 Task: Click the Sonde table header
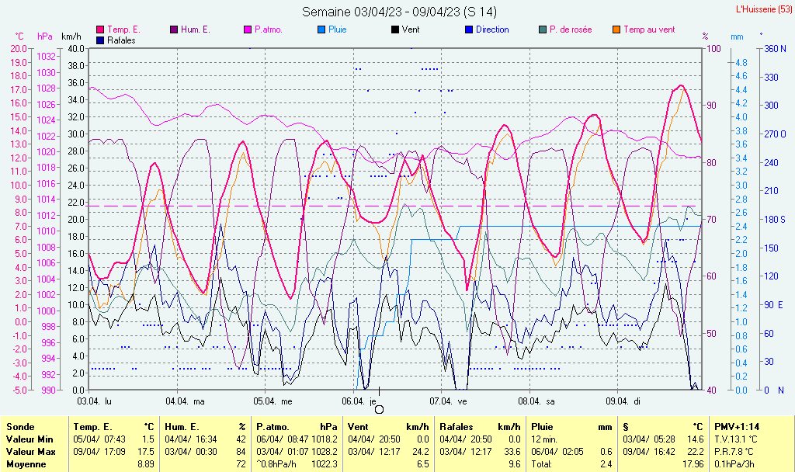[21, 427]
